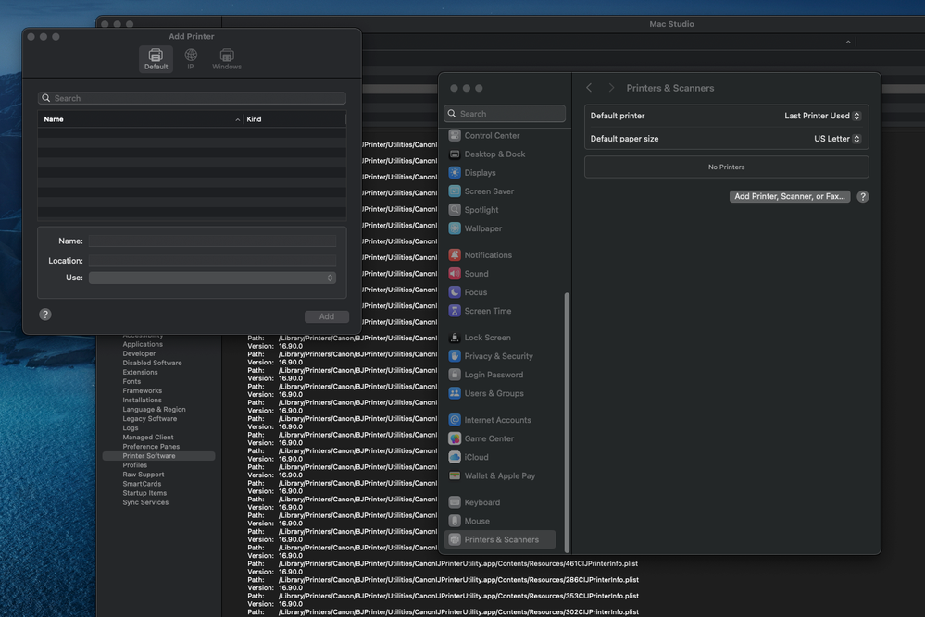Open the Default paper size dropdown
Image resolution: width=925 pixels, height=617 pixels.
837,139
